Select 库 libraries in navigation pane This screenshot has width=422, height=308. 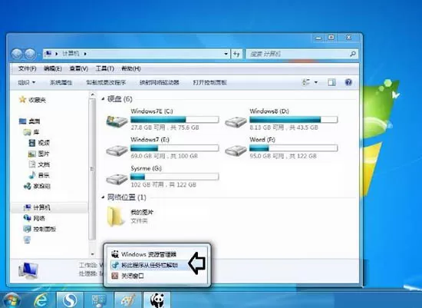click(x=31, y=132)
